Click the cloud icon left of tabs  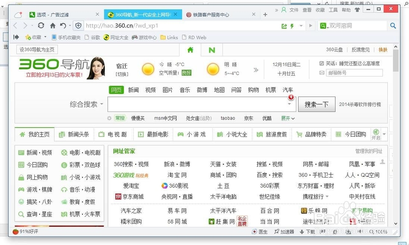[18, 15]
